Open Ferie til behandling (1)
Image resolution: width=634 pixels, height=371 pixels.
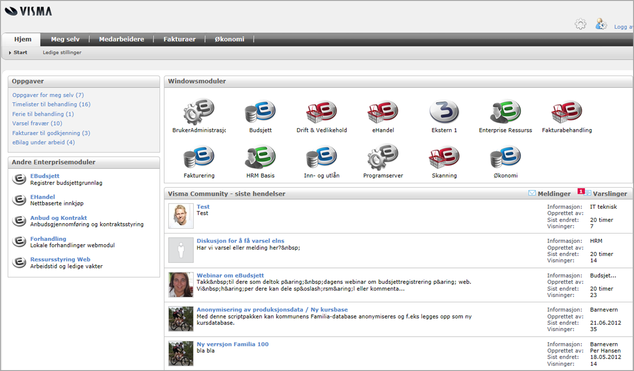point(43,114)
